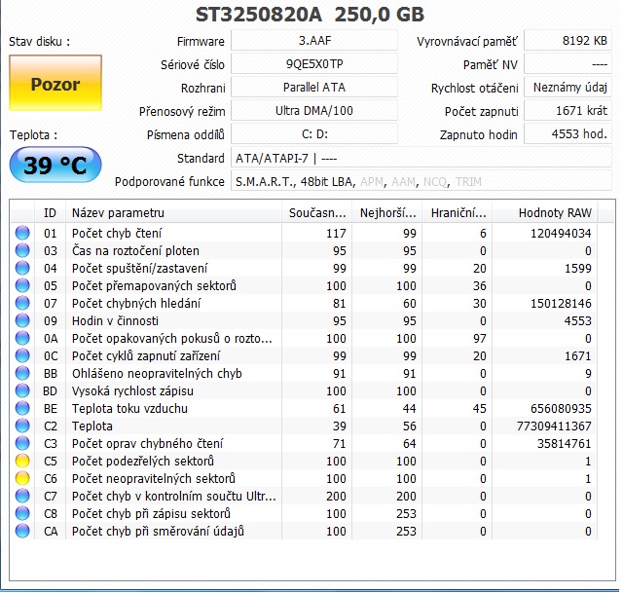Select row Počet chybných hledání
The width and height of the screenshot is (623, 593).
point(304,303)
